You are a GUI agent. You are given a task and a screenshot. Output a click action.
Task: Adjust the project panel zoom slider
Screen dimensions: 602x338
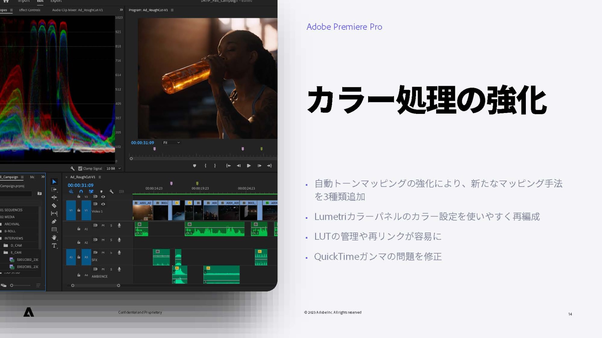12,285
